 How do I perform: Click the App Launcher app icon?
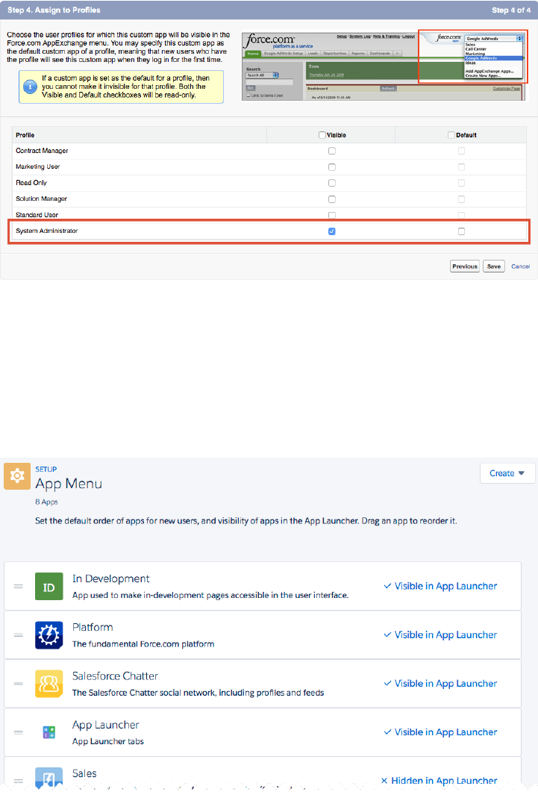coord(49,732)
